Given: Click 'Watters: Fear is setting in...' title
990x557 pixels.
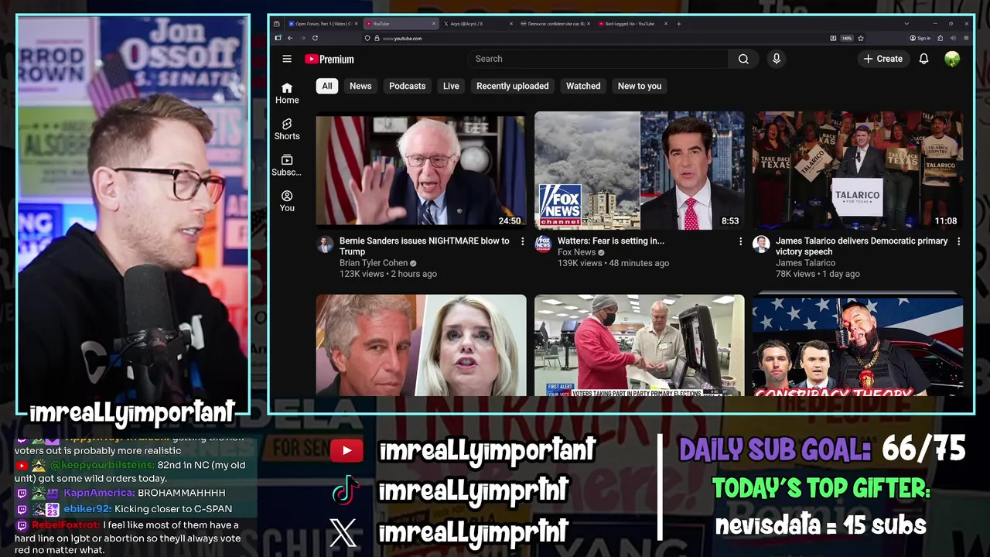Looking at the screenshot, I should click(x=611, y=241).
